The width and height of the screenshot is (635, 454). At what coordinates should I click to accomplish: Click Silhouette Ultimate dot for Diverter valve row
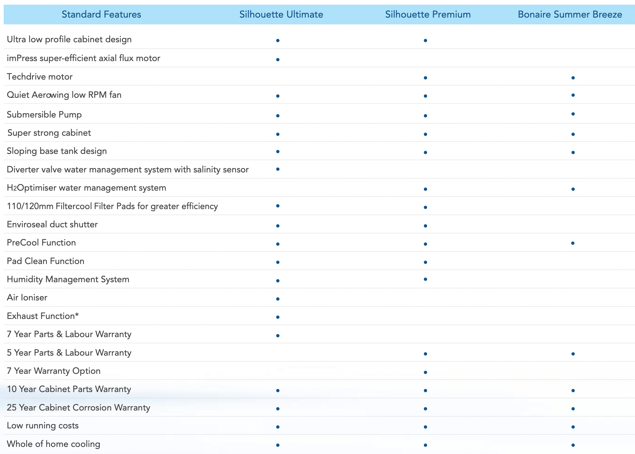tap(278, 169)
